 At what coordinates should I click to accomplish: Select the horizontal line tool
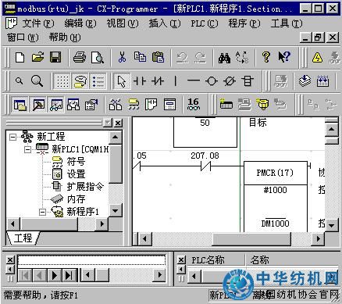(x=194, y=81)
